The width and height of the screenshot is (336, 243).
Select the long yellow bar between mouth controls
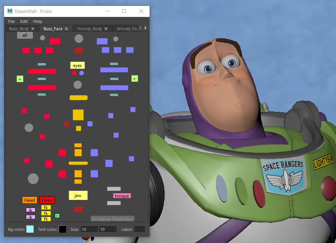pos(78,163)
